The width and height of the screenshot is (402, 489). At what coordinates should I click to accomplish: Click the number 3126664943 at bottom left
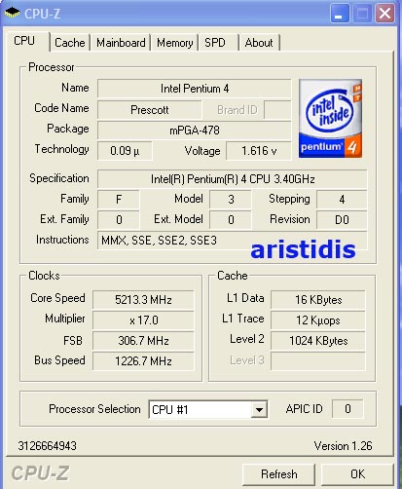(x=48, y=446)
